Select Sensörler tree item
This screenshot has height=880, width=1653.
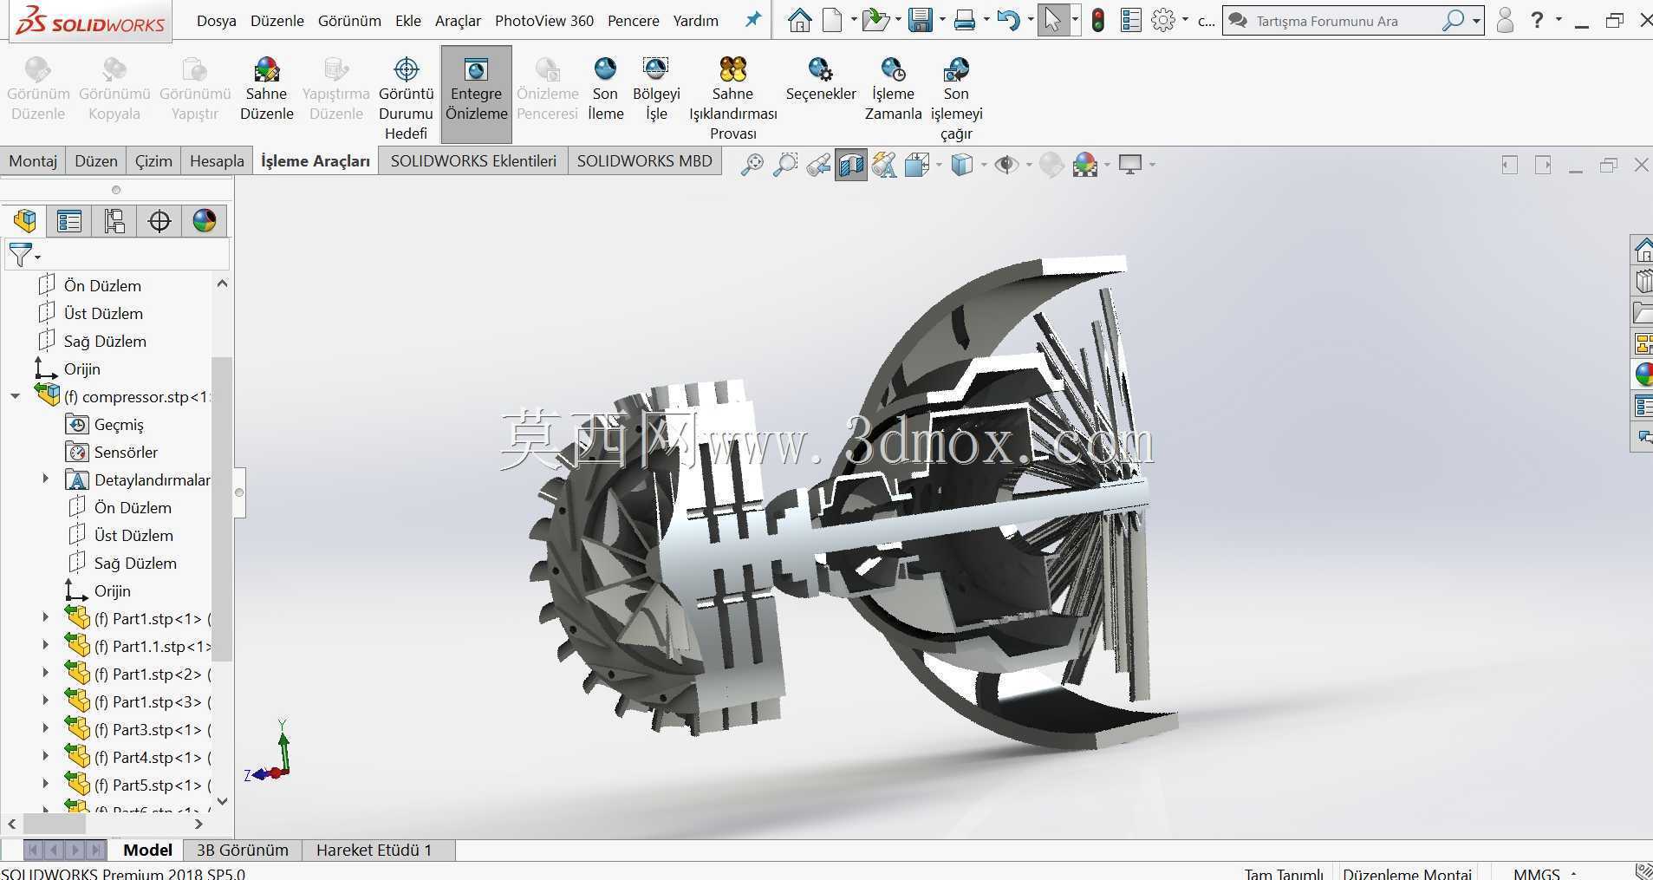126,452
